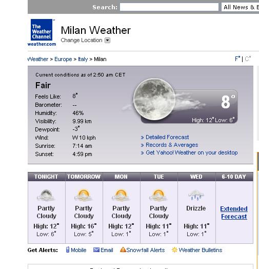259x269 pixels.
Task: Click Tuesday's partly cloudy sun icon
Action: (158, 195)
